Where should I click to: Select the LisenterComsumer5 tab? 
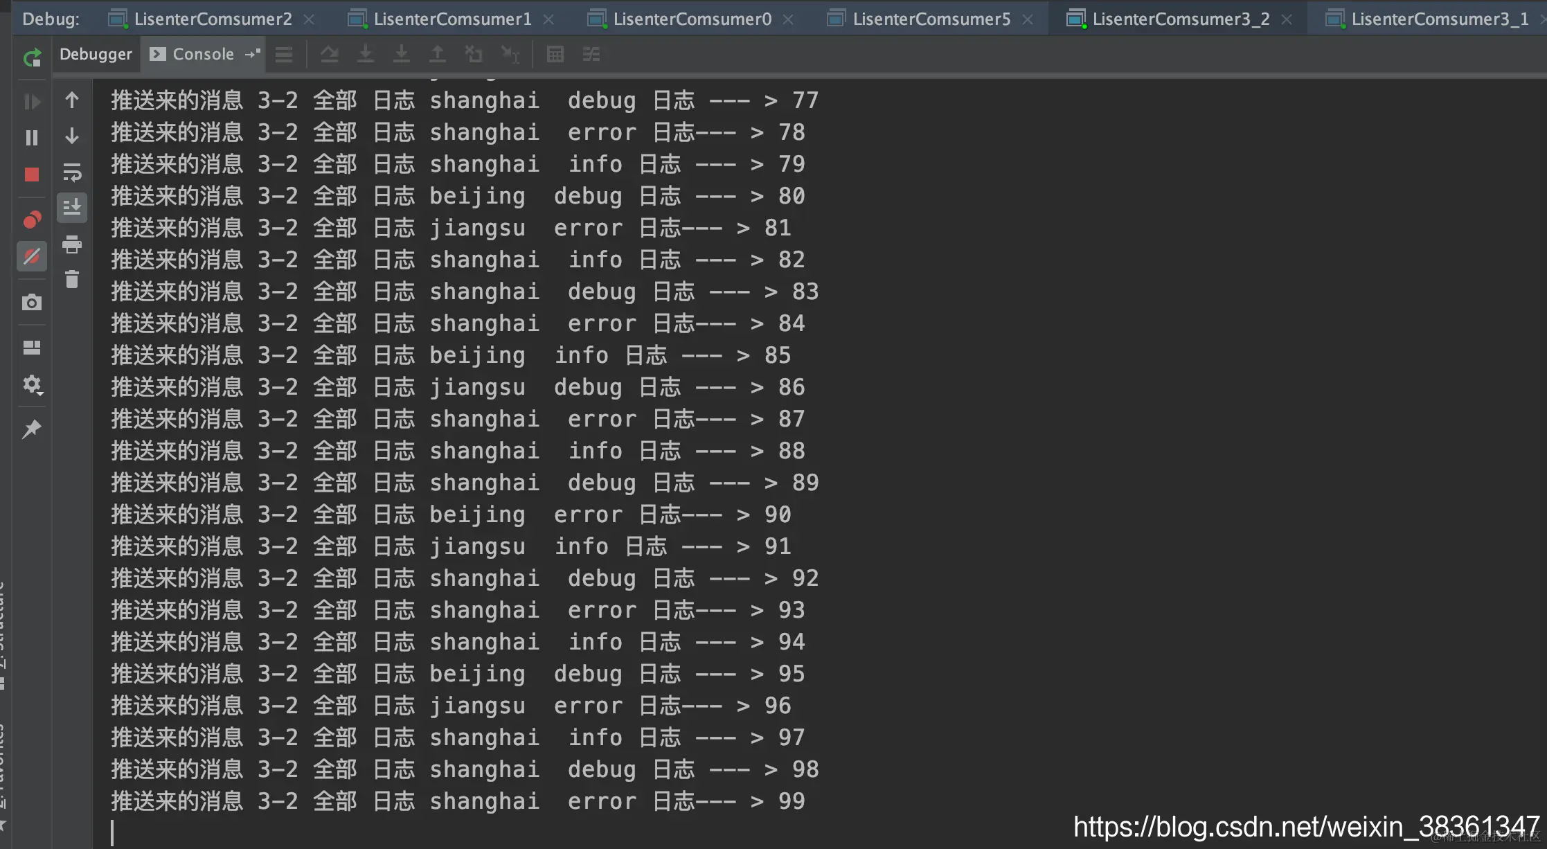[x=931, y=19]
